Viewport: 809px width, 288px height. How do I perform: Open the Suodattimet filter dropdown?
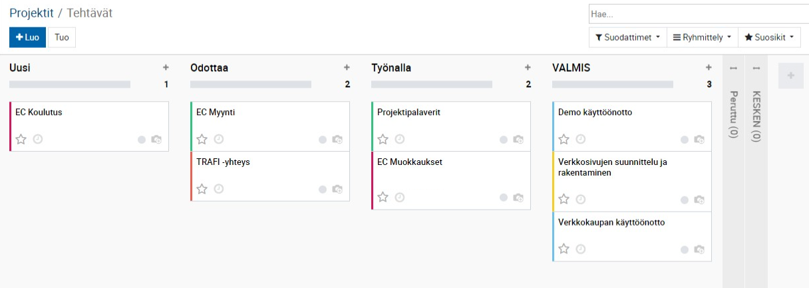tap(627, 37)
